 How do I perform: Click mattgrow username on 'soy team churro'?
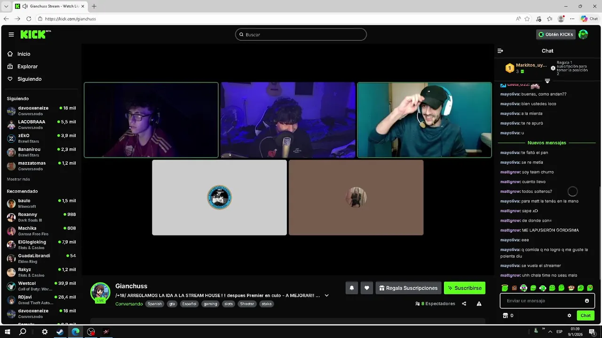(x=510, y=172)
